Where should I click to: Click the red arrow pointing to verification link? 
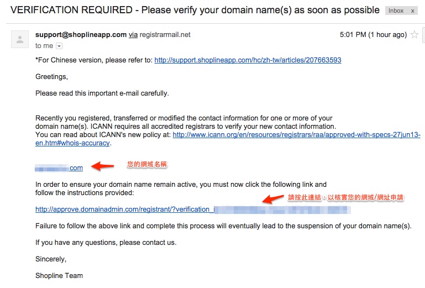coord(273,199)
